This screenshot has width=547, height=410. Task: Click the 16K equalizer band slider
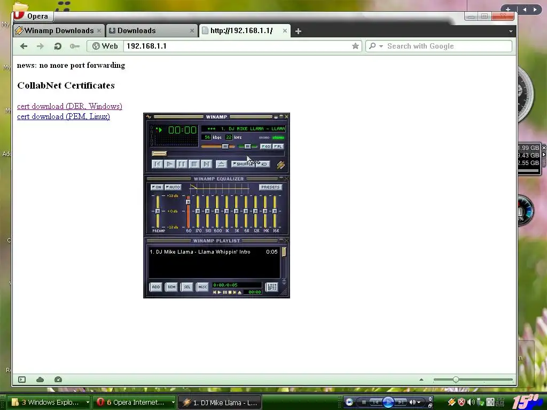pos(275,211)
